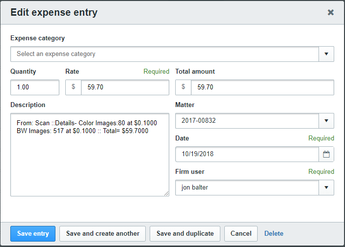Expand the Firm user dropdown arrow
Screen dimensions: 345x247
point(326,188)
